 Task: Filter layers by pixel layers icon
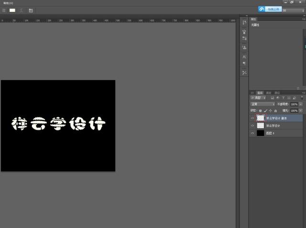point(273,98)
